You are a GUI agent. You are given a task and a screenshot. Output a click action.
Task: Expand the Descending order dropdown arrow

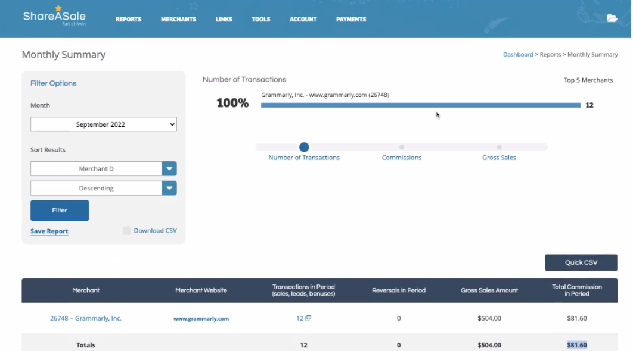(x=169, y=188)
